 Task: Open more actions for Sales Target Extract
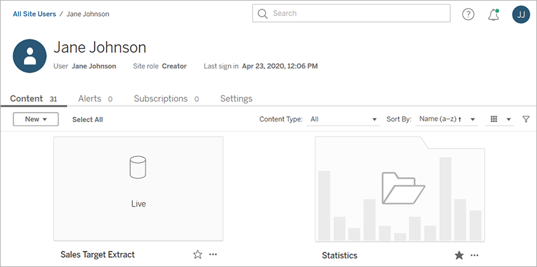click(x=213, y=254)
